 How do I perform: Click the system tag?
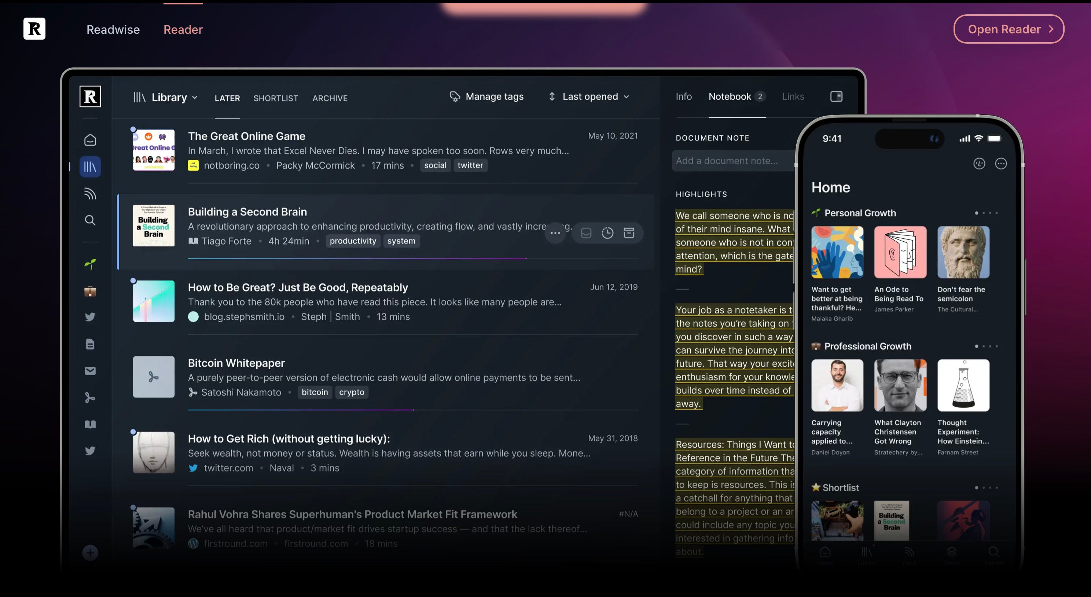[x=401, y=241]
